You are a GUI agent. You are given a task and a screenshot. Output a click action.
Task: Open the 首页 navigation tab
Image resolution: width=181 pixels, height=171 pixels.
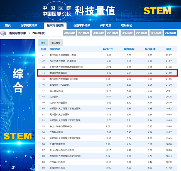pos(8,25)
